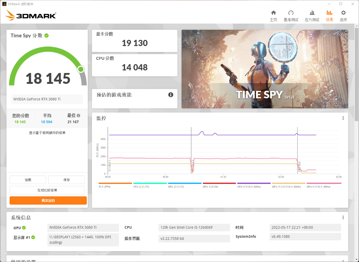Click the orange 再次运行 button

(x=48, y=200)
